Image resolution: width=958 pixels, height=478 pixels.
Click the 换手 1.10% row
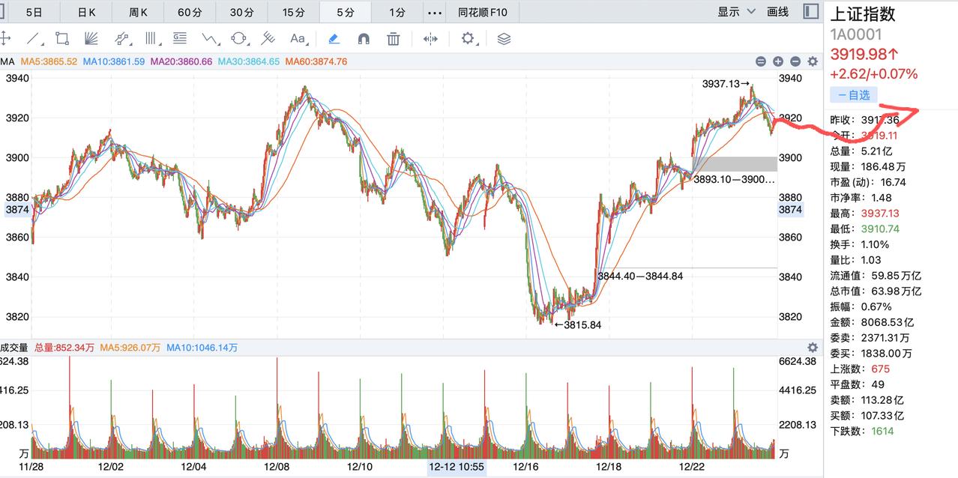859,244
